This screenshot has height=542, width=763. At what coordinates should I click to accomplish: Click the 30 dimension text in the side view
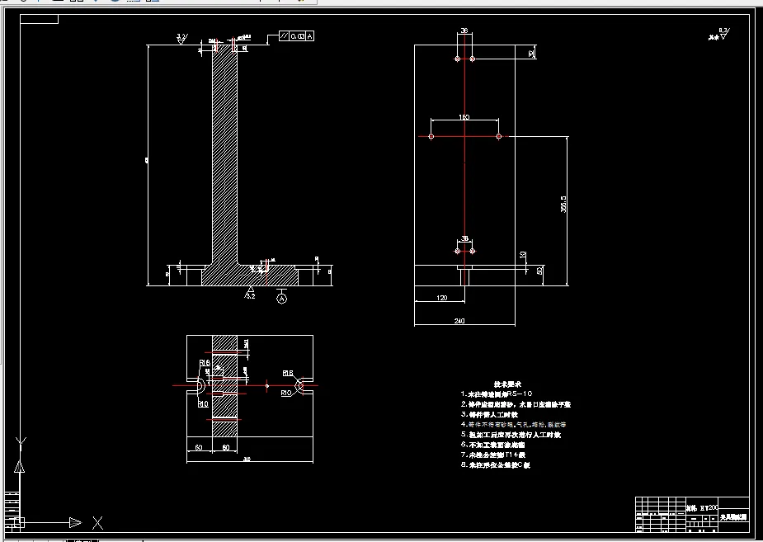(531, 53)
